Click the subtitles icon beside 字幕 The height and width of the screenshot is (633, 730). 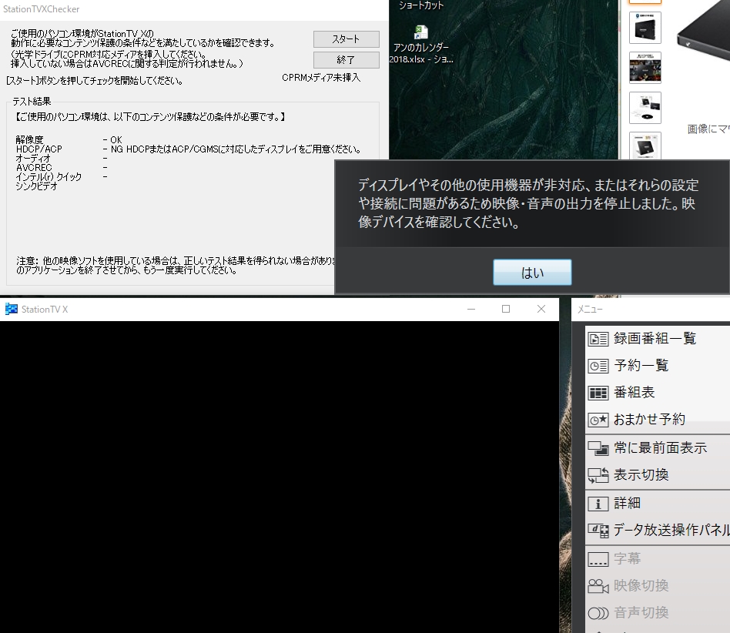598,559
